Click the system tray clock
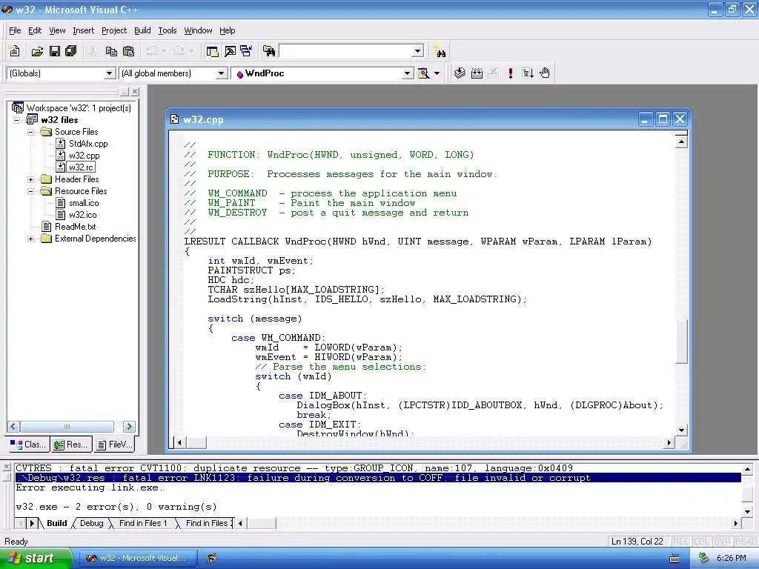The width and height of the screenshot is (759, 569). [x=731, y=559]
